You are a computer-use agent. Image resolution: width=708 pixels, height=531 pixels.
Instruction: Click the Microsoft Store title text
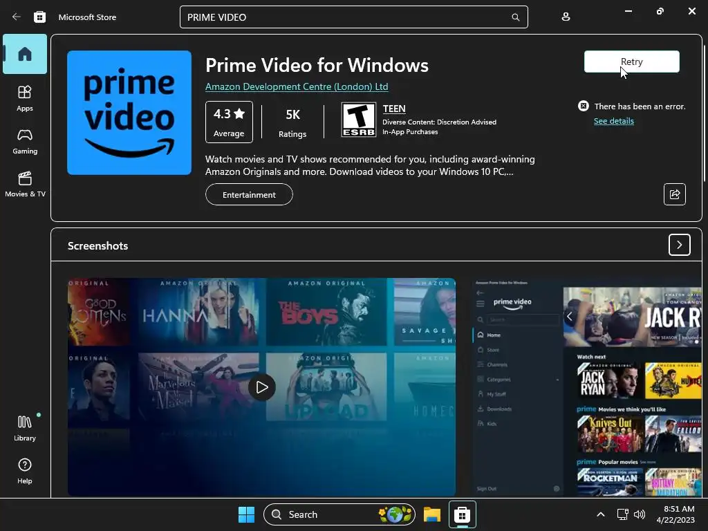pyautogui.click(x=87, y=17)
